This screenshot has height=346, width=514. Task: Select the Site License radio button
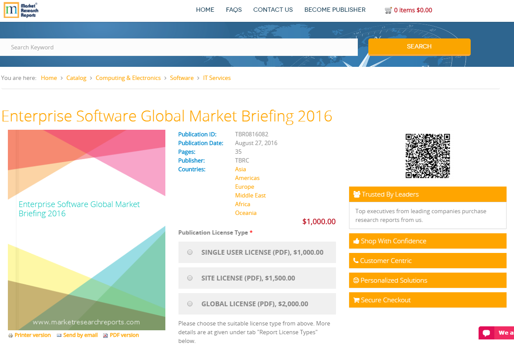190,278
